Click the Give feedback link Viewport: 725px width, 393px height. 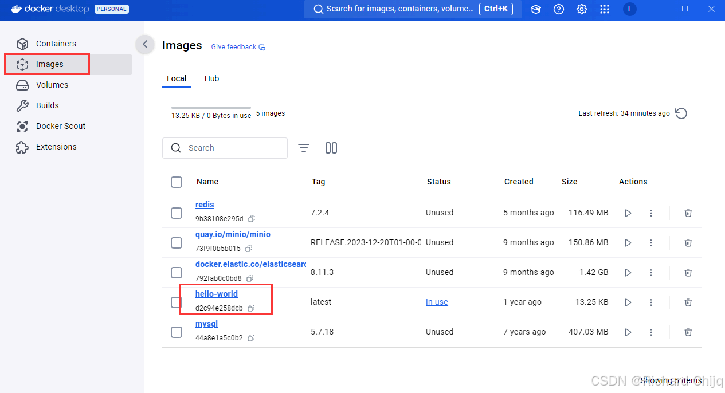coord(238,47)
